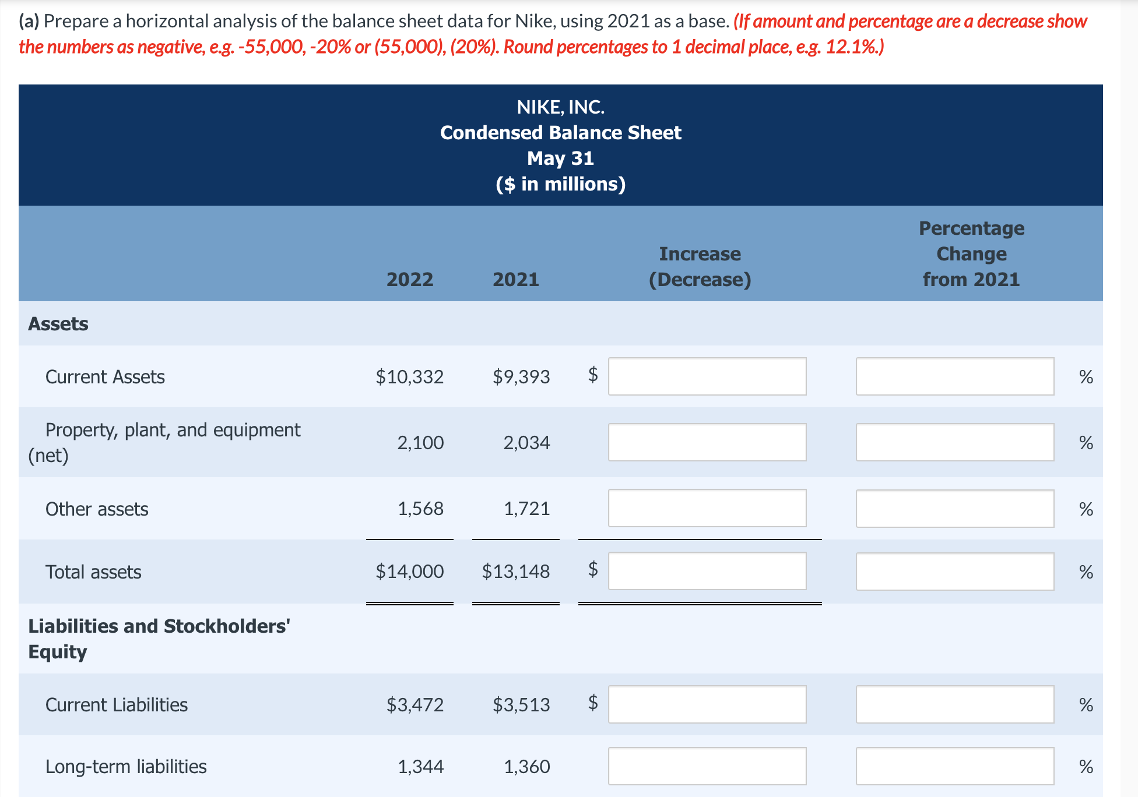This screenshot has height=797, width=1138.
Task: Click Current Assets increase amount input field
Action: tap(707, 376)
